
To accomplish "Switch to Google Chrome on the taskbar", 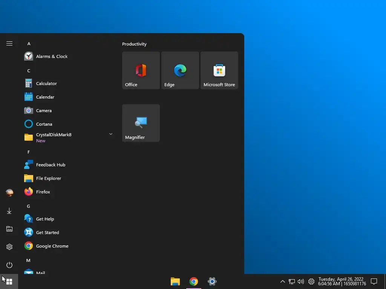I will [193, 281].
